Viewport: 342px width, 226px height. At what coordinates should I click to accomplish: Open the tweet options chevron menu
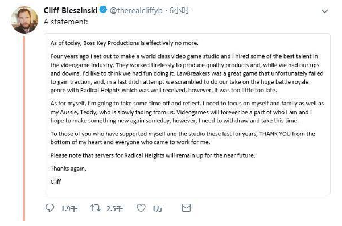pyautogui.click(x=325, y=11)
